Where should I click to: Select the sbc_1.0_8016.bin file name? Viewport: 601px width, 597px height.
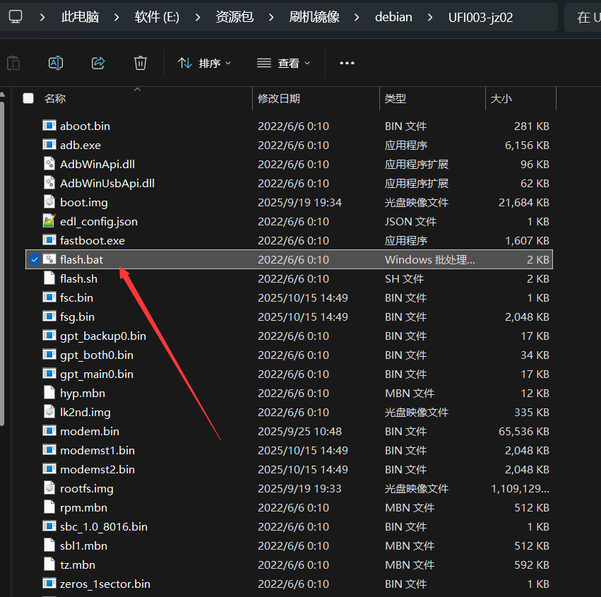[104, 526]
